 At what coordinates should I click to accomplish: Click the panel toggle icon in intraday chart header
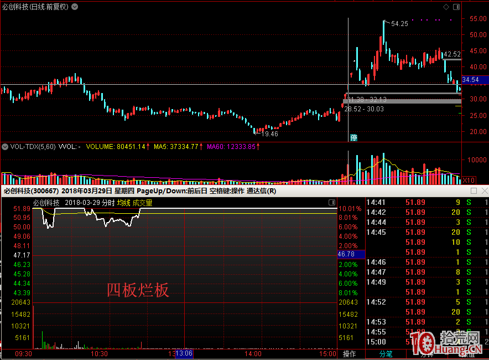pyautogui.click(x=332, y=202)
